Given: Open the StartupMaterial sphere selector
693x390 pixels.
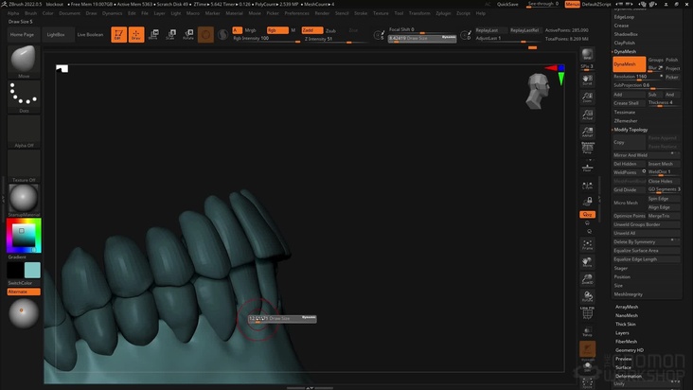Looking at the screenshot, I should (x=24, y=198).
